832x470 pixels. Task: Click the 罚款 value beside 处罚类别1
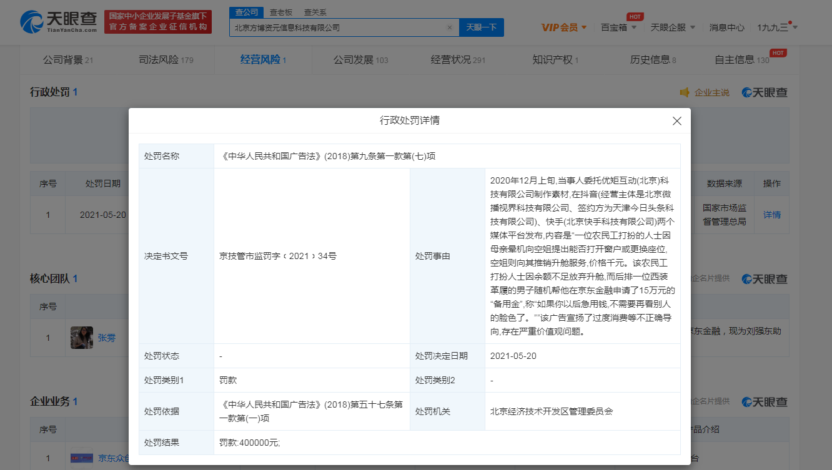228,380
